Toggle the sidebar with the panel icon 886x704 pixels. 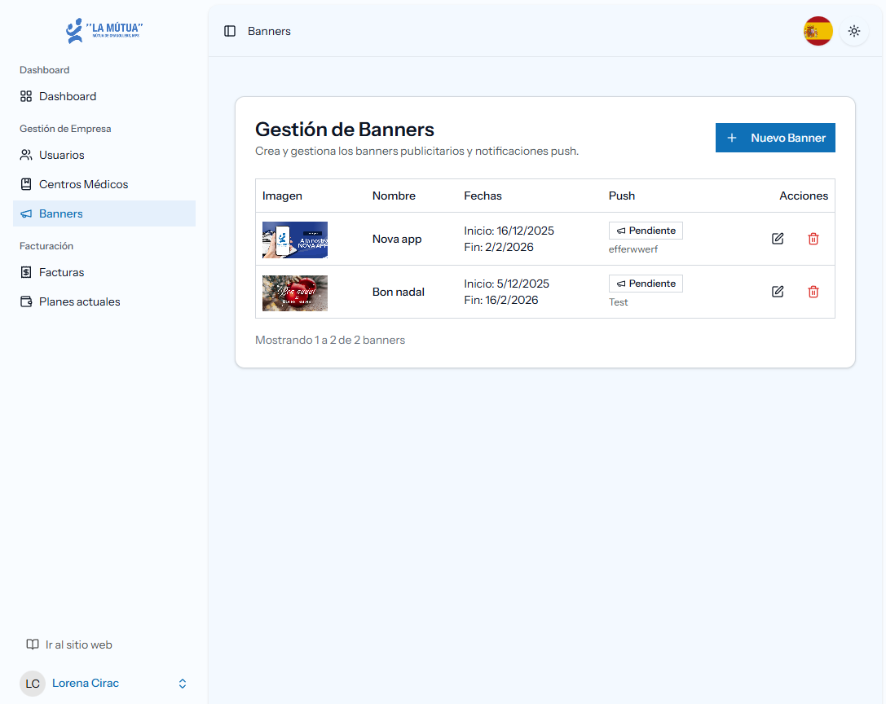coord(229,31)
